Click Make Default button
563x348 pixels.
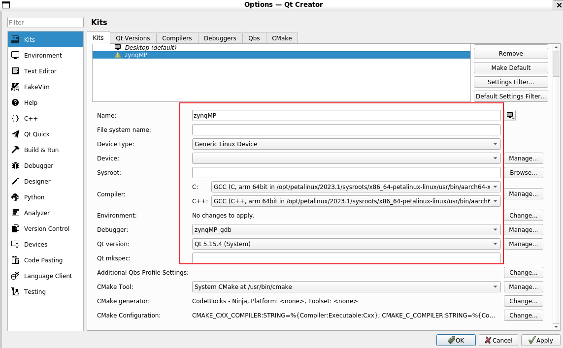pyautogui.click(x=511, y=68)
